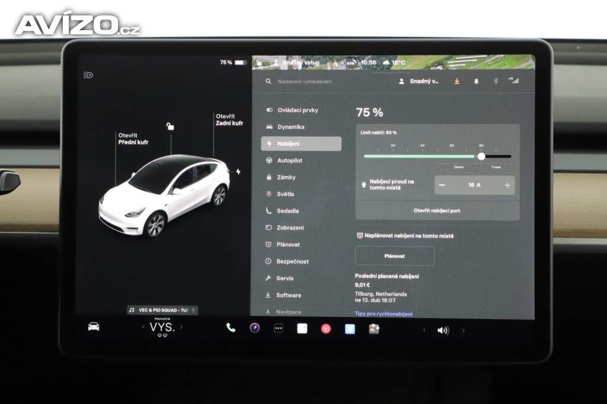The height and width of the screenshot is (404, 607).
Task: Open the phone app in bottom bar
Action: [231, 328]
